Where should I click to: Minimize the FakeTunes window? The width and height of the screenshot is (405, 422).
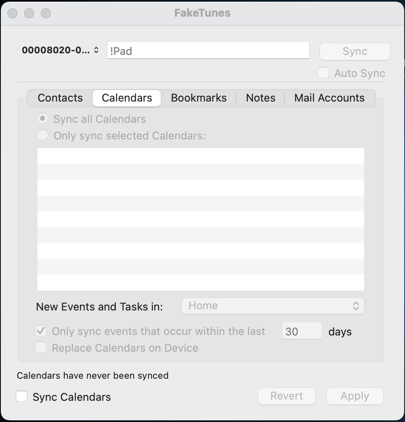[x=29, y=13]
